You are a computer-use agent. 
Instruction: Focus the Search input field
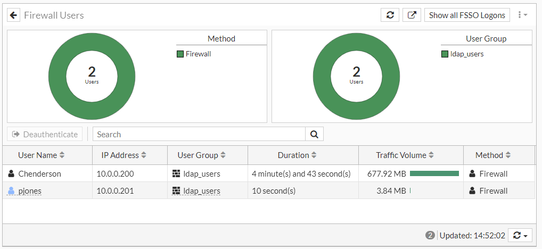tap(199, 135)
